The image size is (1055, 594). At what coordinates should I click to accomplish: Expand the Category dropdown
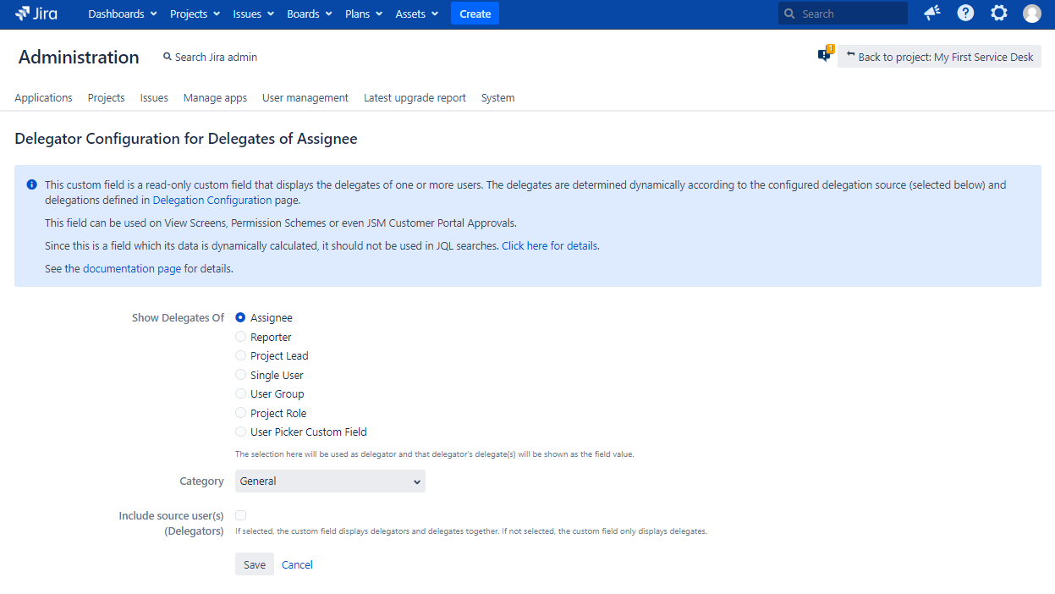tap(330, 481)
